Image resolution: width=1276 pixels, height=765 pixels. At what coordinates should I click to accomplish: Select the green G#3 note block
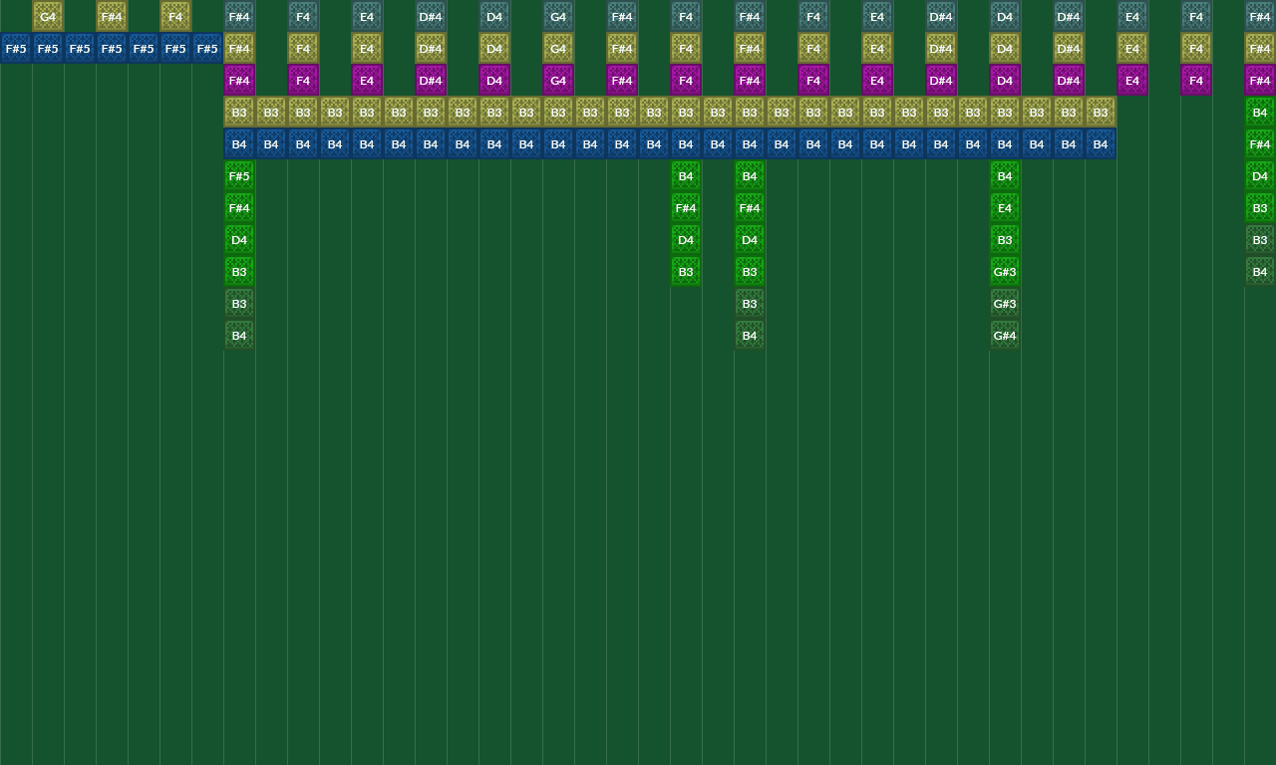click(x=1005, y=271)
